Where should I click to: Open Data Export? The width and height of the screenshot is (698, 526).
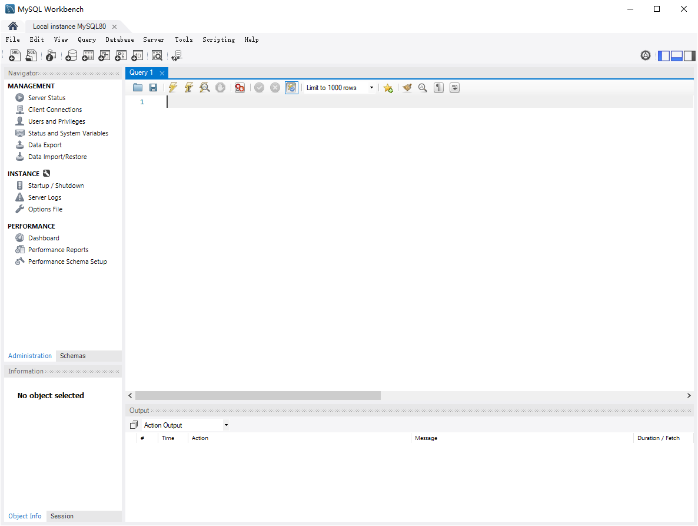tap(45, 145)
